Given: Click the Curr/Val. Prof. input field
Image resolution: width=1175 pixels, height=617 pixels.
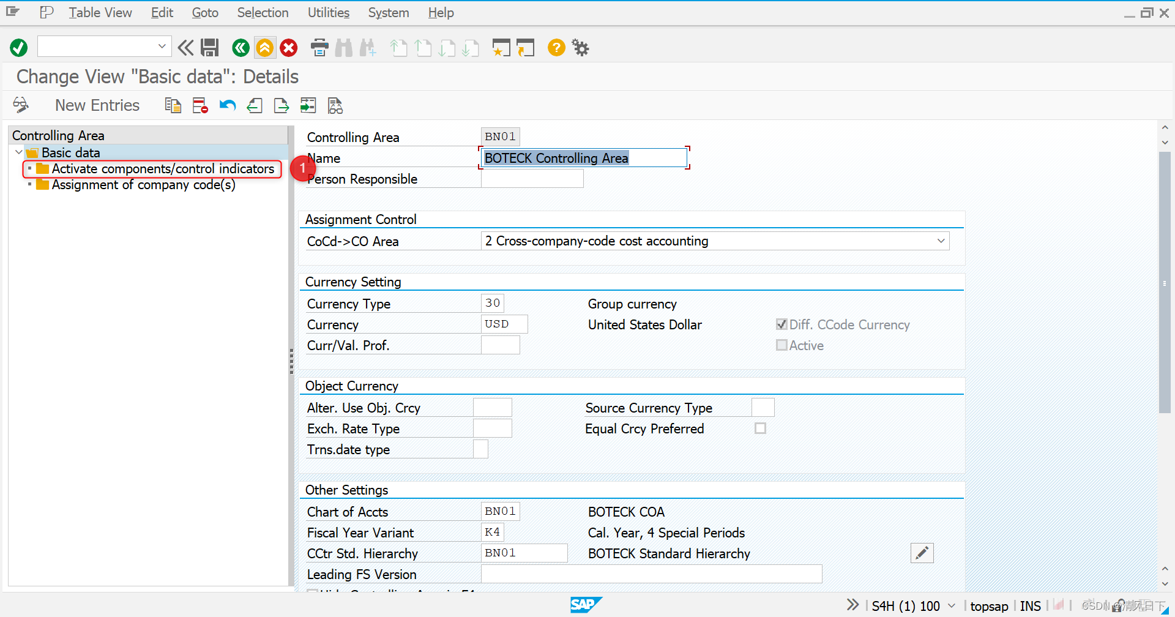Looking at the screenshot, I should pos(501,345).
